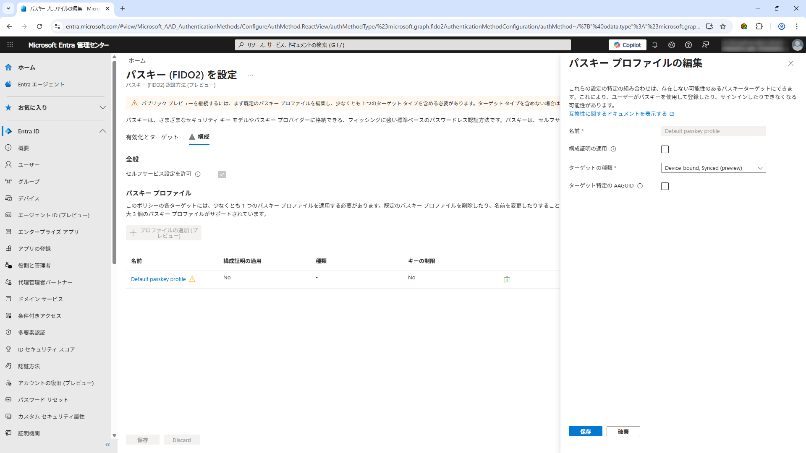Screen dimensions: 806x453
Task: Click info icon beside ターゲット特定の AAGUID
Action: [x=640, y=186]
